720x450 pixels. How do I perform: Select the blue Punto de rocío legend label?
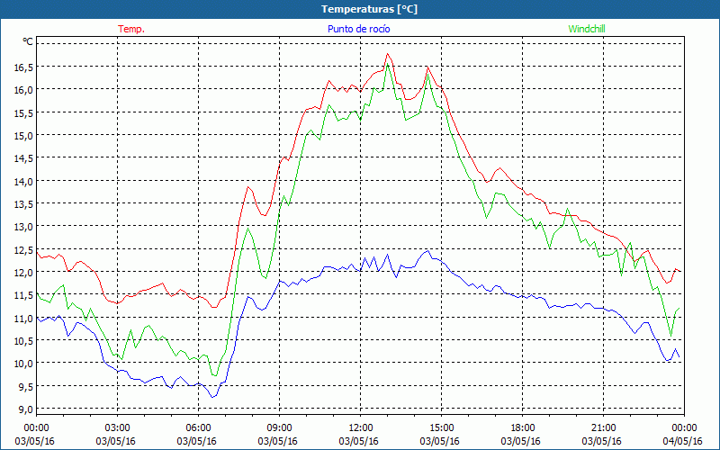(x=358, y=29)
